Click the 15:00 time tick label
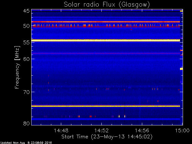The height and width of the screenshot is (144, 192). [x=182, y=130]
